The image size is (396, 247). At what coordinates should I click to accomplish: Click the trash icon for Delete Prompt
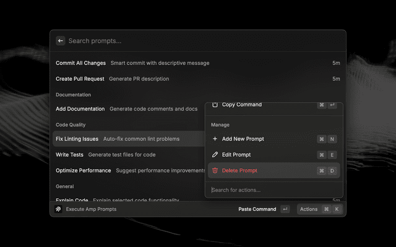coord(215,170)
